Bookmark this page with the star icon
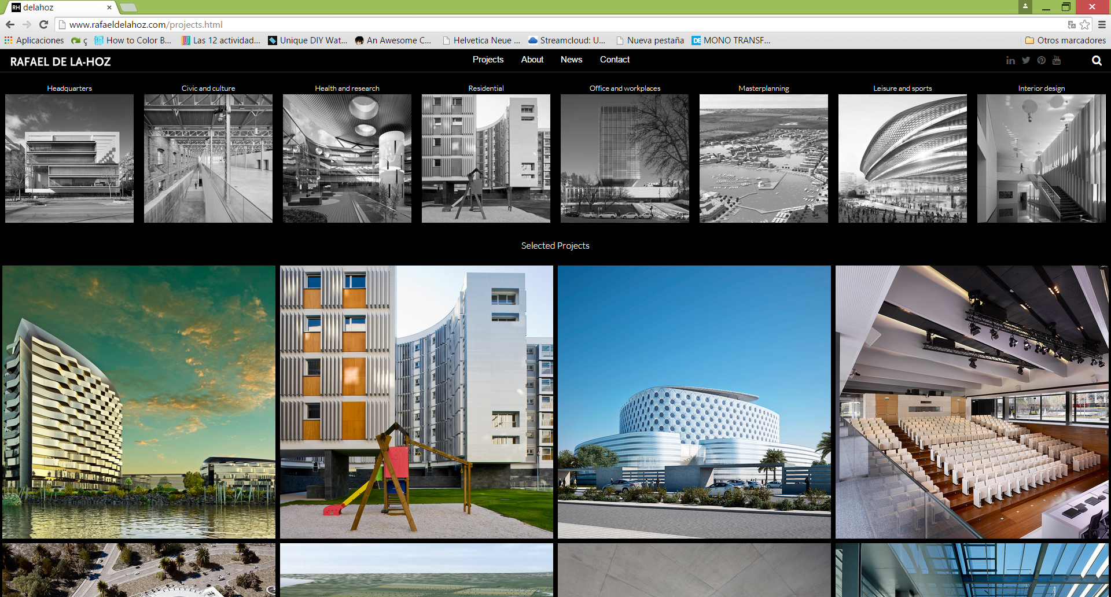 [1085, 24]
